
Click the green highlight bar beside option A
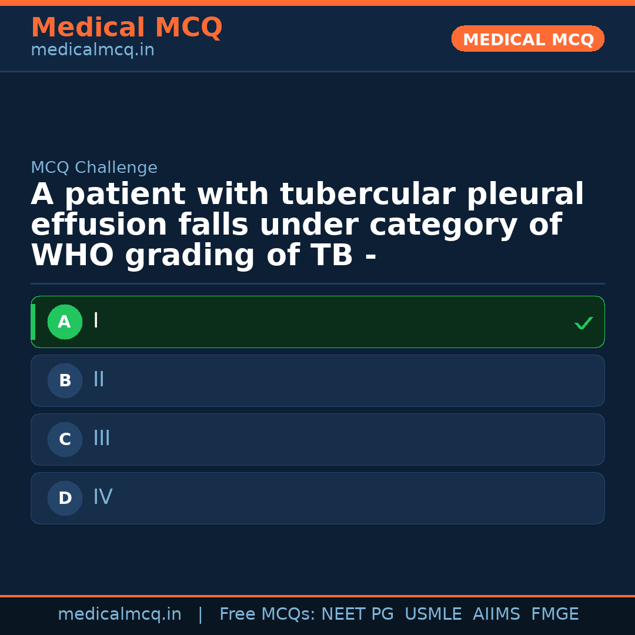(x=33, y=322)
